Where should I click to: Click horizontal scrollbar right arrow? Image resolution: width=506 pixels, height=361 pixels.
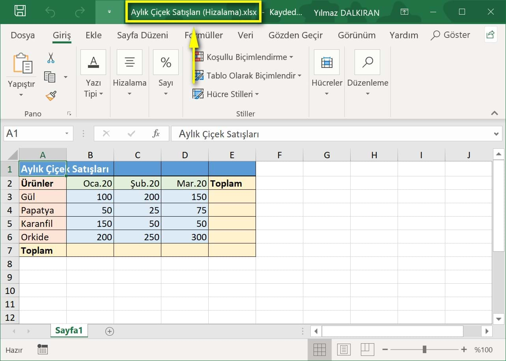click(487, 331)
